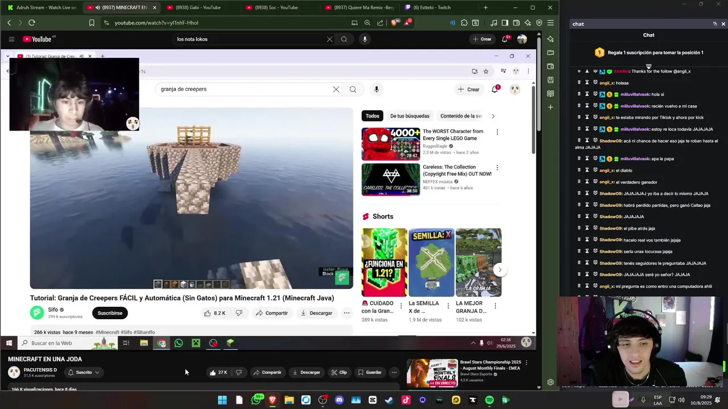Click inner video Crear button

pyautogui.click(x=469, y=89)
